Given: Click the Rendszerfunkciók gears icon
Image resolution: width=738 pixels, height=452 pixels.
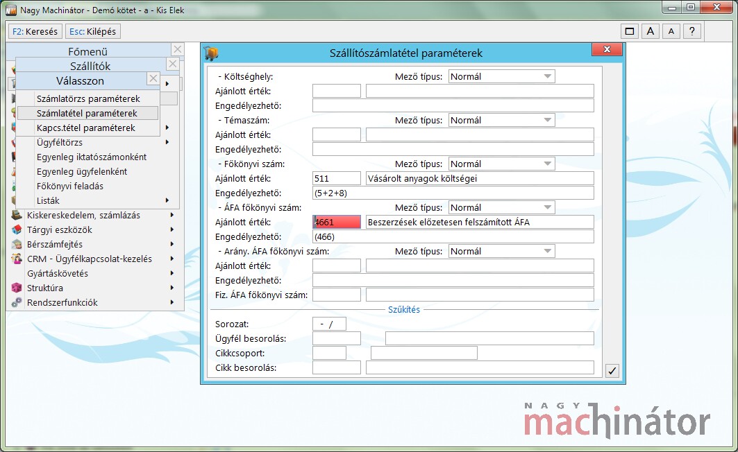Looking at the screenshot, I should tap(17, 302).
